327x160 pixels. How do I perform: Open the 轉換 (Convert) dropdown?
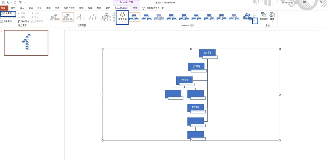click(x=272, y=17)
